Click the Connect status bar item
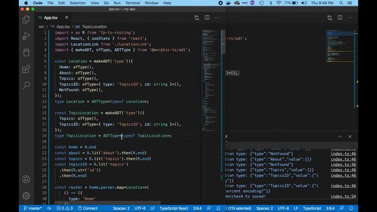The image size is (377, 212). [88, 208]
